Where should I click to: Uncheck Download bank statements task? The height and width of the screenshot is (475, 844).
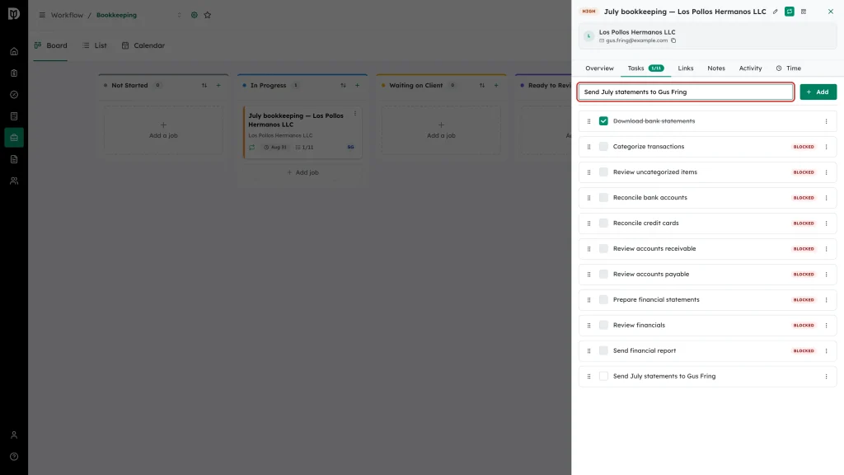click(603, 121)
